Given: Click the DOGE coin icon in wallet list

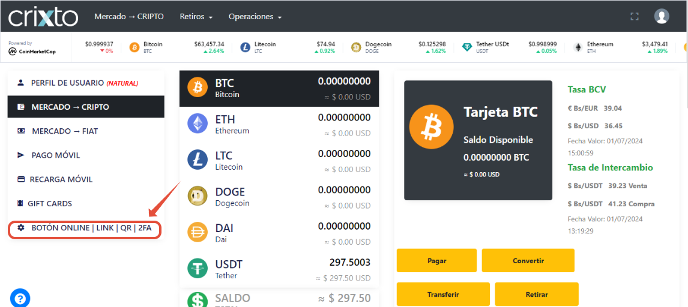Looking at the screenshot, I should click(198, 196).
